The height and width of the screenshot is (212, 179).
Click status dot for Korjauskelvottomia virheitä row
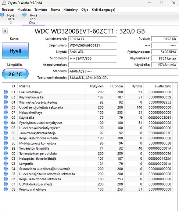(6, 138)
